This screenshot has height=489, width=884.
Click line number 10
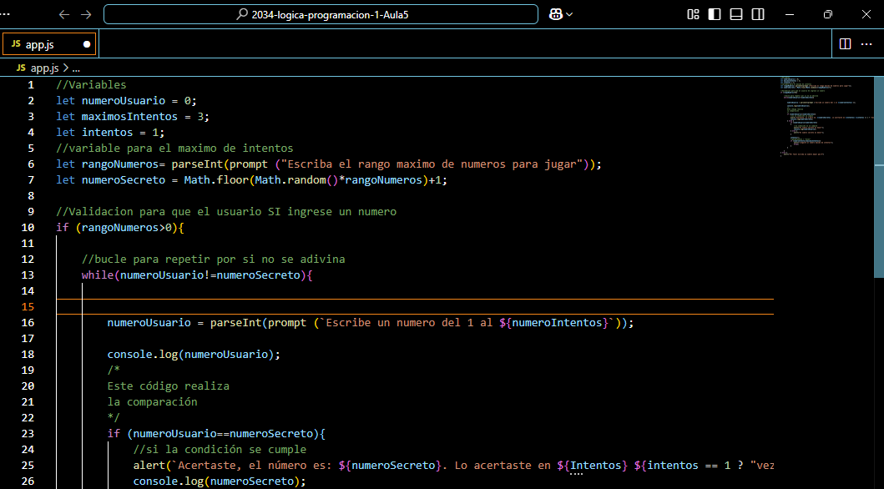point(28,228)
